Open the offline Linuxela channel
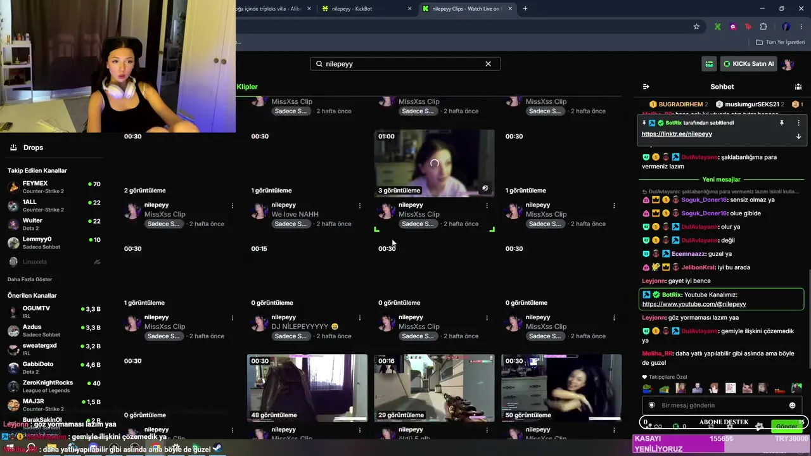The height and width of the screenshot is (456, 811). (54, 262)
